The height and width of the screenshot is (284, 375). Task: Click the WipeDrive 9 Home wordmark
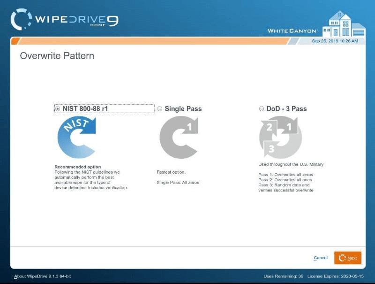[x=77, y=19]
